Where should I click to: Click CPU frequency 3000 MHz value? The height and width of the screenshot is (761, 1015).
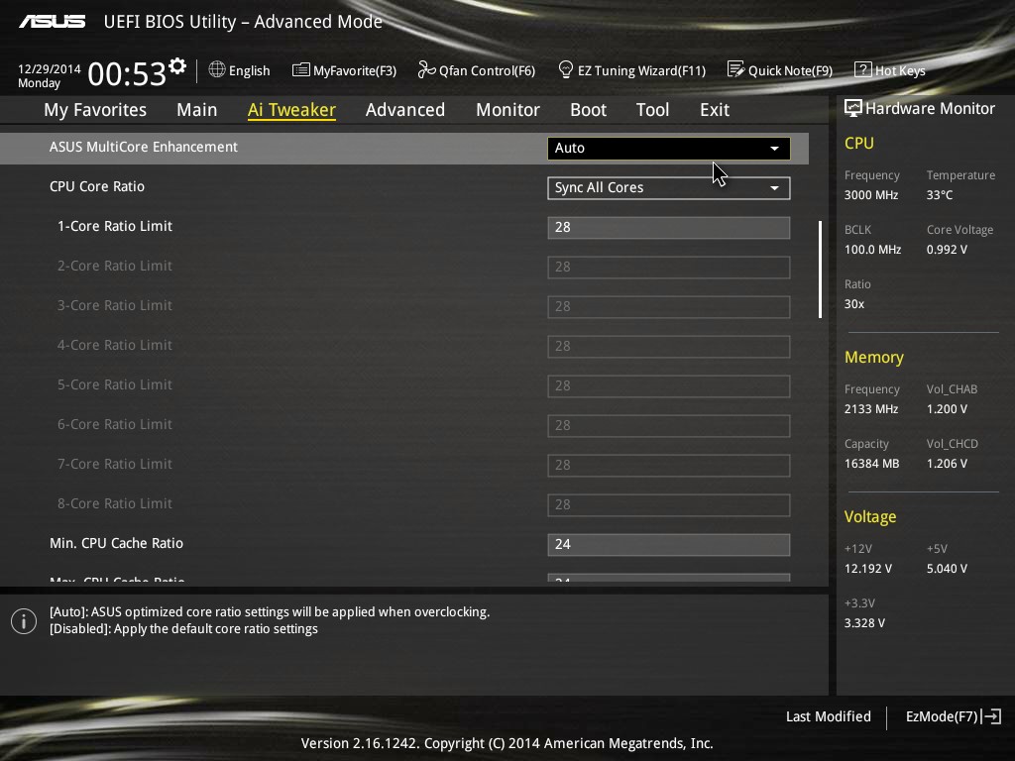tap(870, 195)
